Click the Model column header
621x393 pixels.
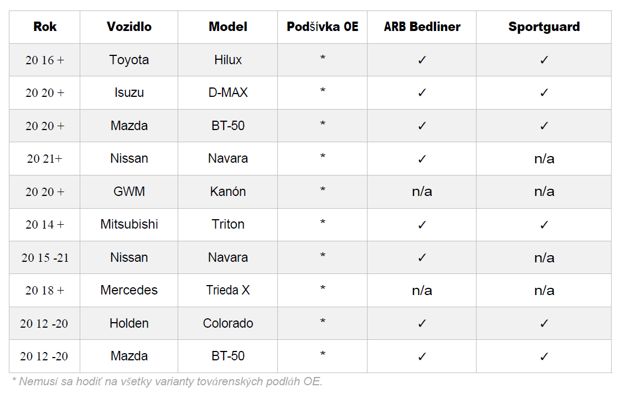[x=227, y=27]
